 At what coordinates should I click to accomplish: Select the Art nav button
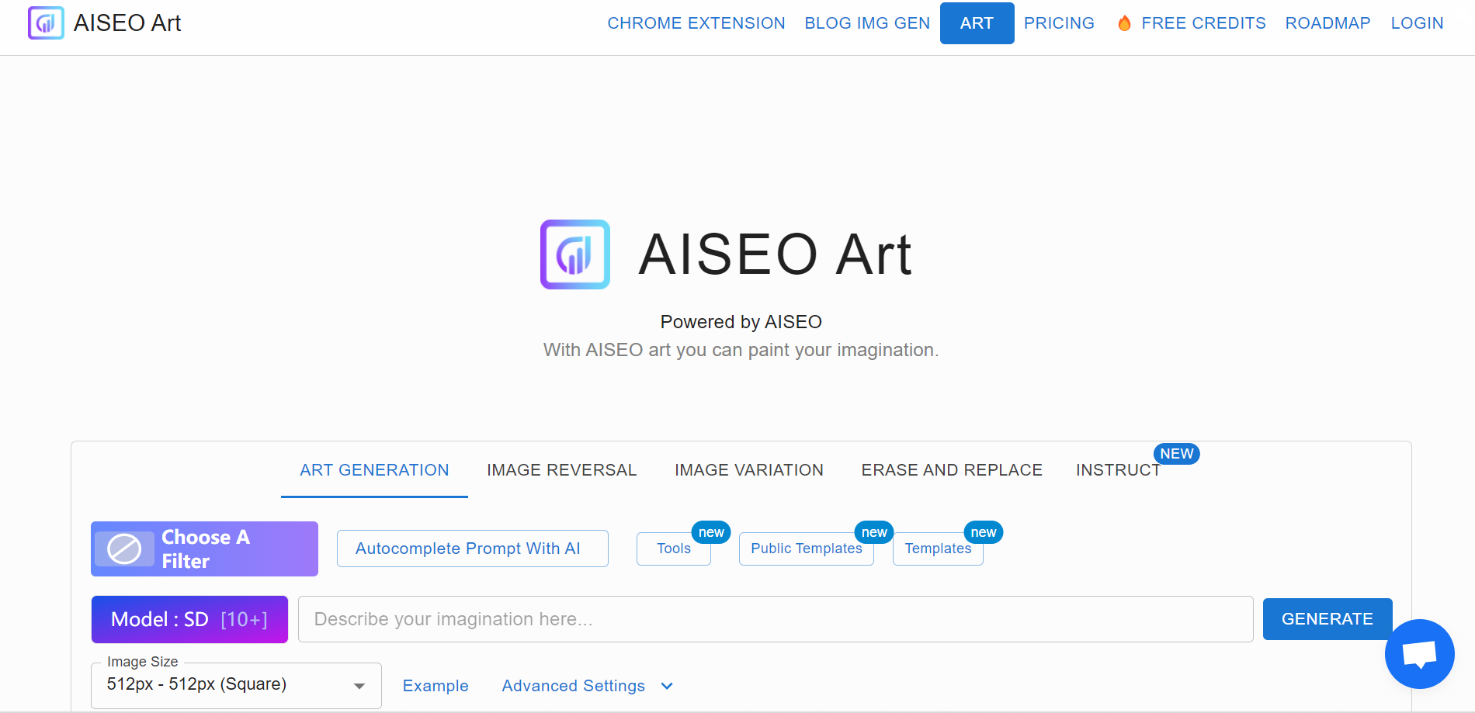pos(977,23)
